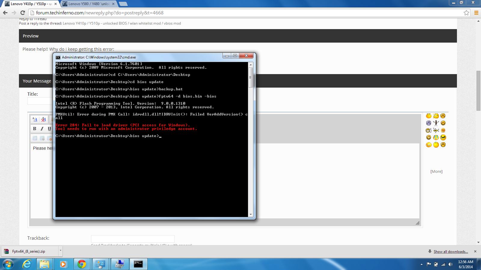Click the cmd.exe taskbar button
Image resolution: width=481 pixels, height=270 pixels.
pos(139,264)
